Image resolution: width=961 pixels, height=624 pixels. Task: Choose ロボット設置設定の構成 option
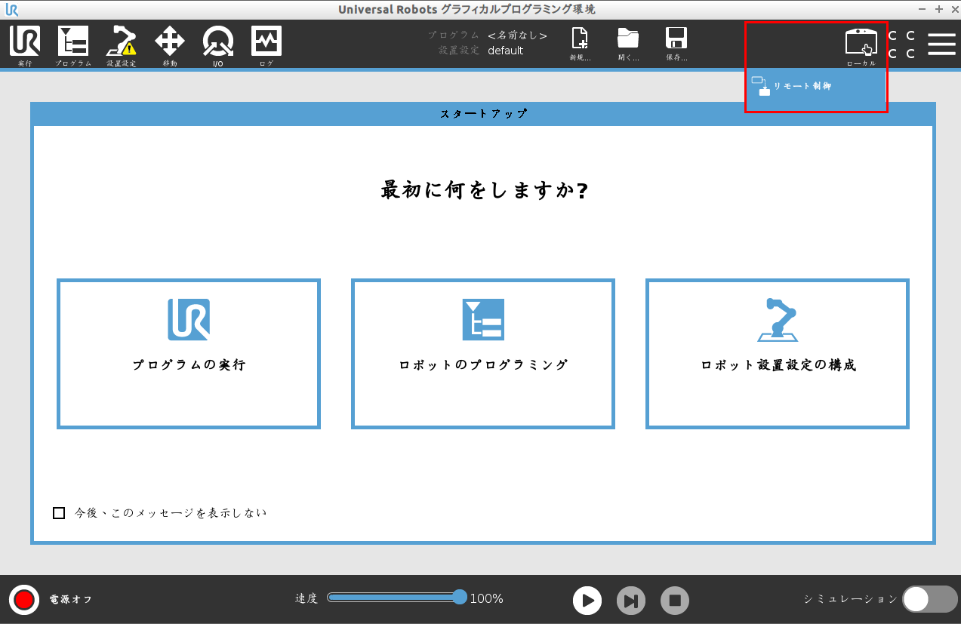[x=778, y=354]
